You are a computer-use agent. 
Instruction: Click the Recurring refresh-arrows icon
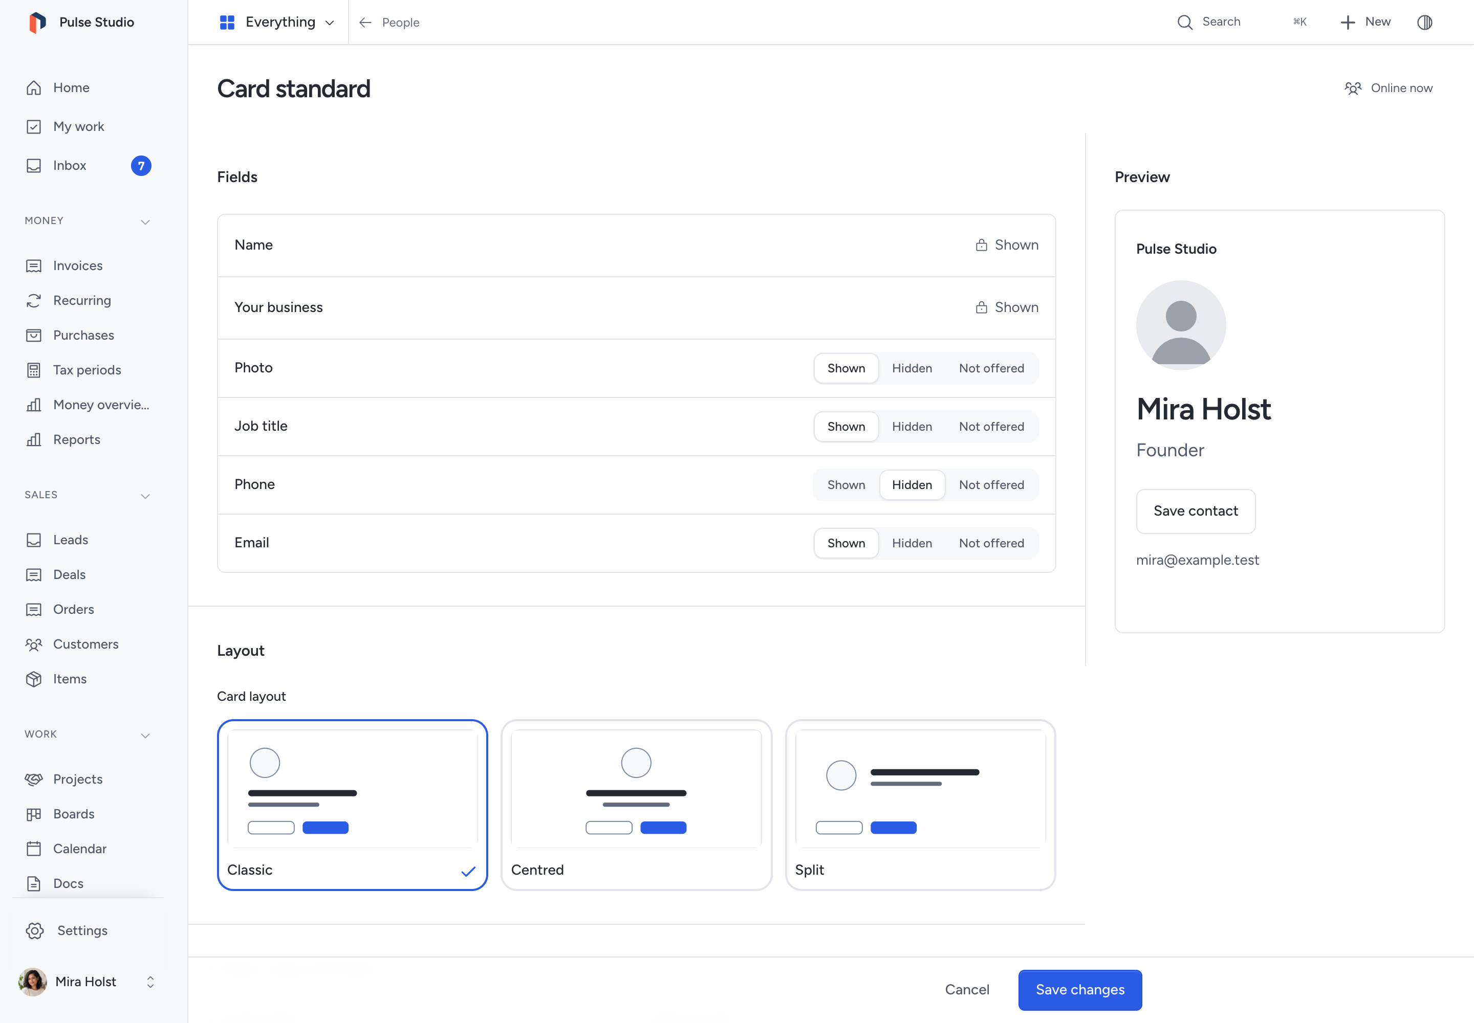pyautogui.click(x=34, y=301)
